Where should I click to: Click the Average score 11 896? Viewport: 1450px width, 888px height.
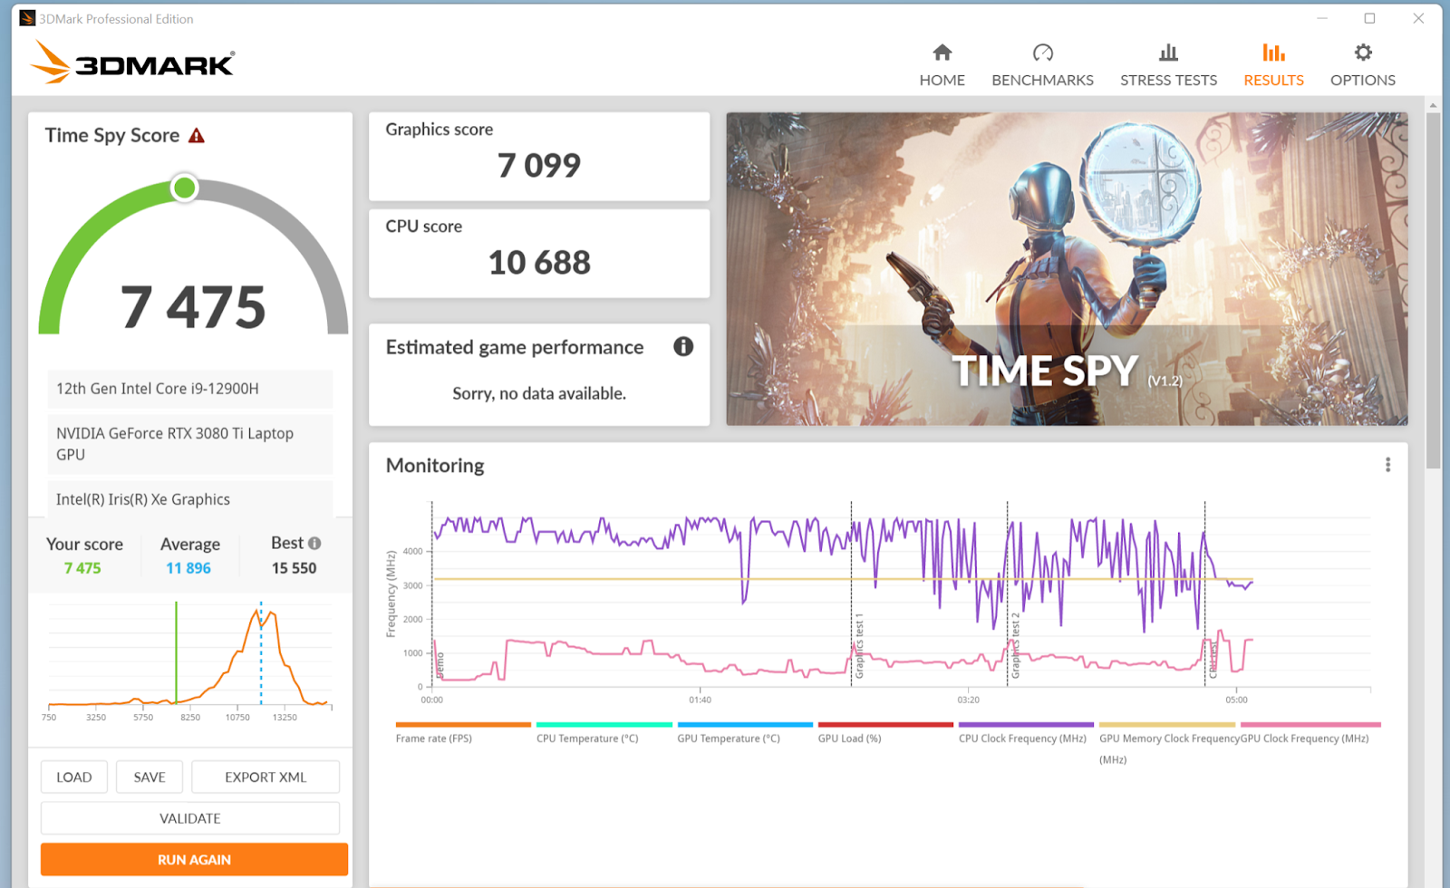coord(188,568)
